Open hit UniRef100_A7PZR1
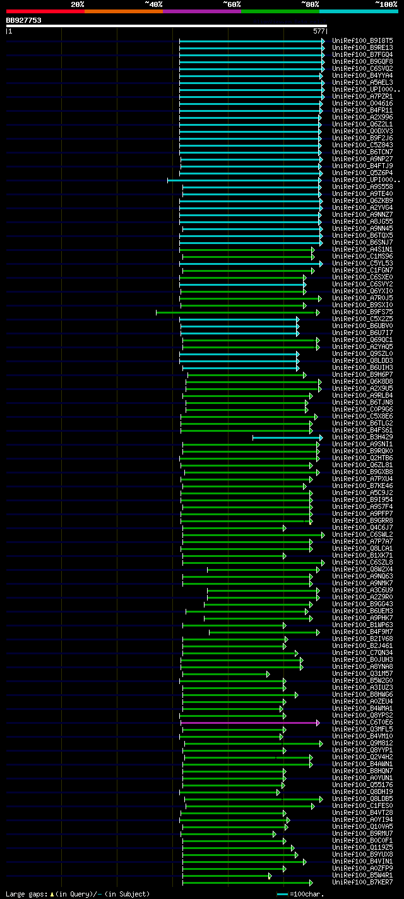Image resolution: width=404 pixels, height=899 pixels. click(x=362, y=96)
